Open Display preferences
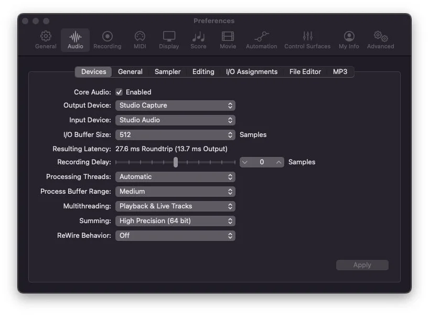429x315 pixels. pos(168,39)
